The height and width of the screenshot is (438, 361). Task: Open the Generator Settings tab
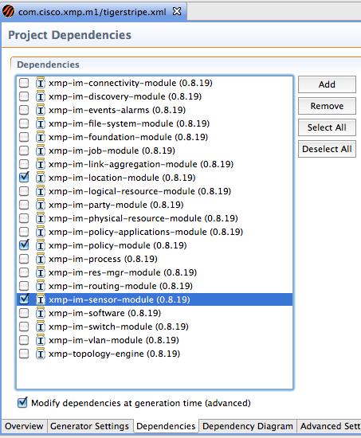point(89,426)
